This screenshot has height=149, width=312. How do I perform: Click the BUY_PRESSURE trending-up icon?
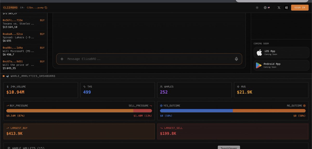[x=8, y=106]
